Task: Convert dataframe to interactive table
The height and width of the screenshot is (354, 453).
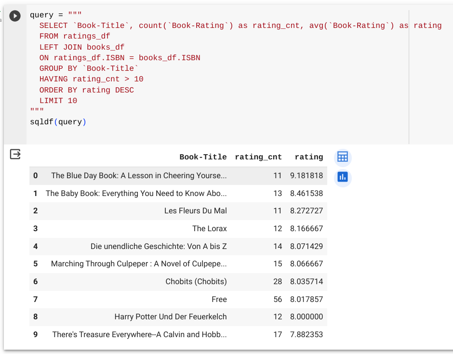Action: (x=343, y=157)
